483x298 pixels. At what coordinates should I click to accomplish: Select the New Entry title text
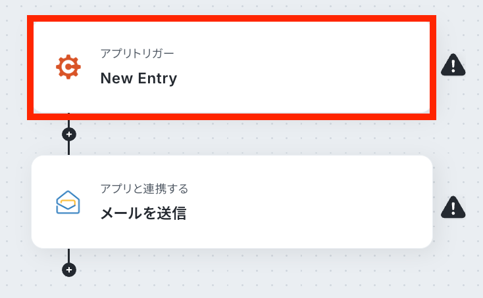[x=138, y=79]
